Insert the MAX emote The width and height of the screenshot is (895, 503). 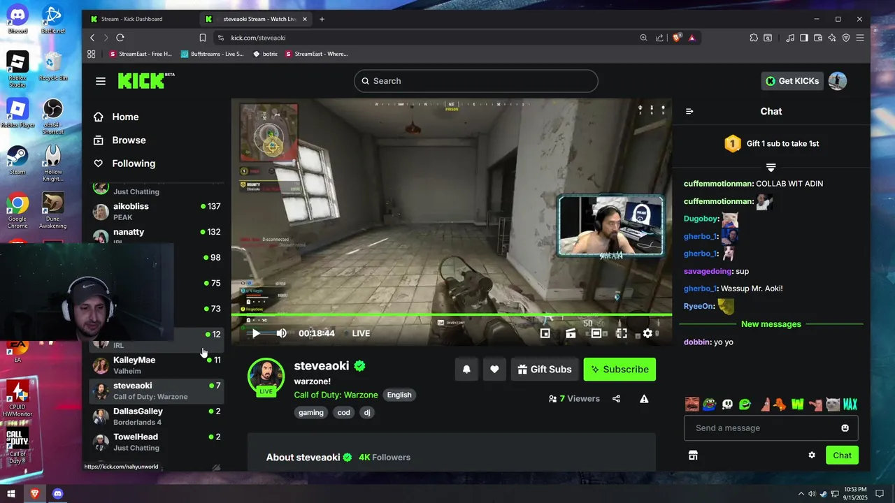[x=850, y=404]
